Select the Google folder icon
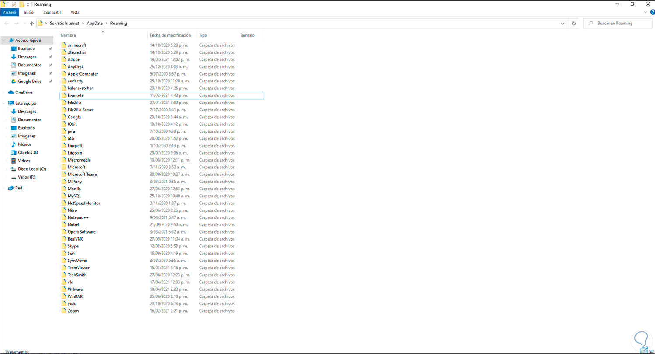 (64, 117)
